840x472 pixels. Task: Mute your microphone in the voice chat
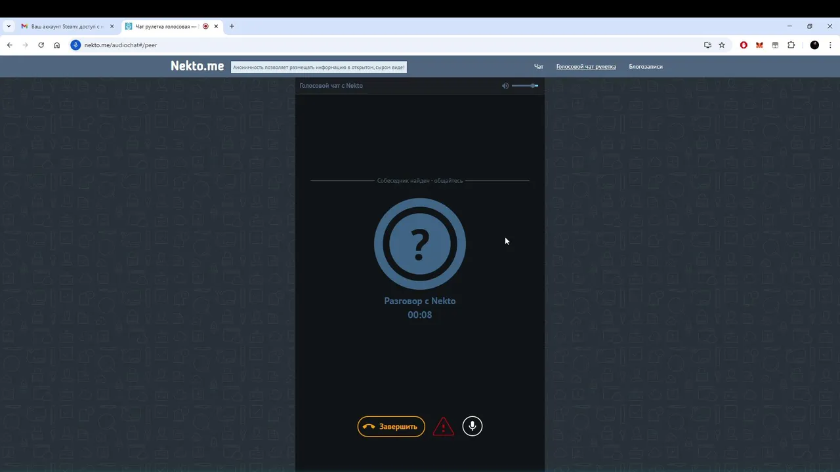point(472,426)
